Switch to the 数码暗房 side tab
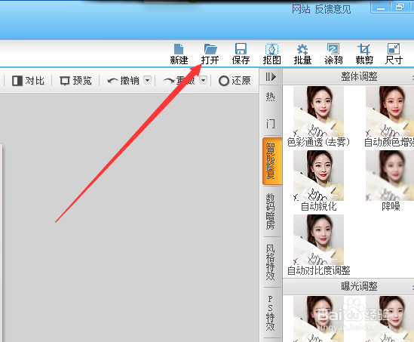Screen dimensions: 414x342 tap(271, 211)
